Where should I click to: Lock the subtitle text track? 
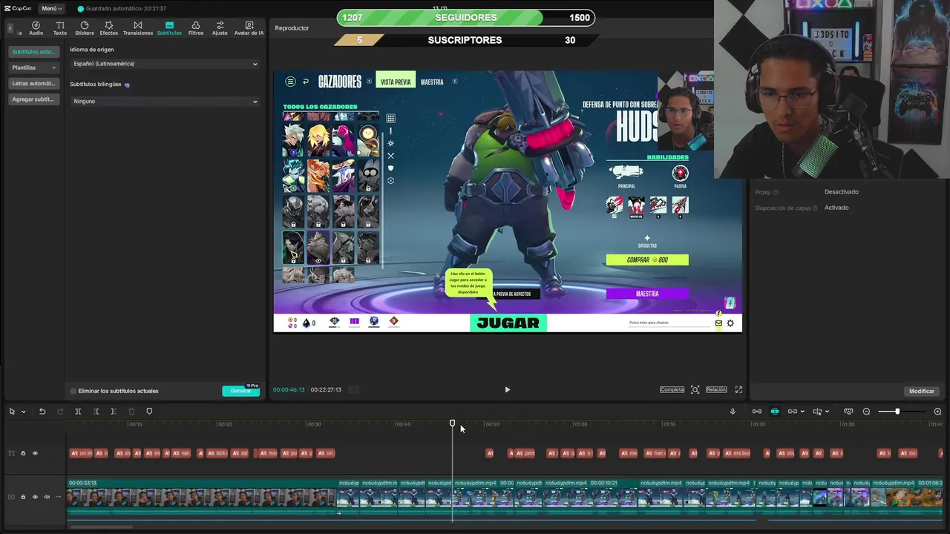(x=23, y=453)
